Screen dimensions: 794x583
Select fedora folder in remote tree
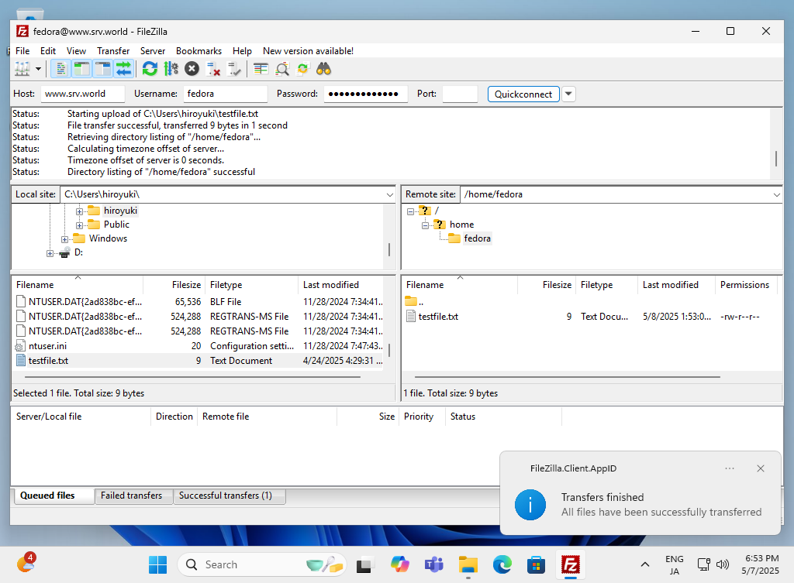point(477,238)
